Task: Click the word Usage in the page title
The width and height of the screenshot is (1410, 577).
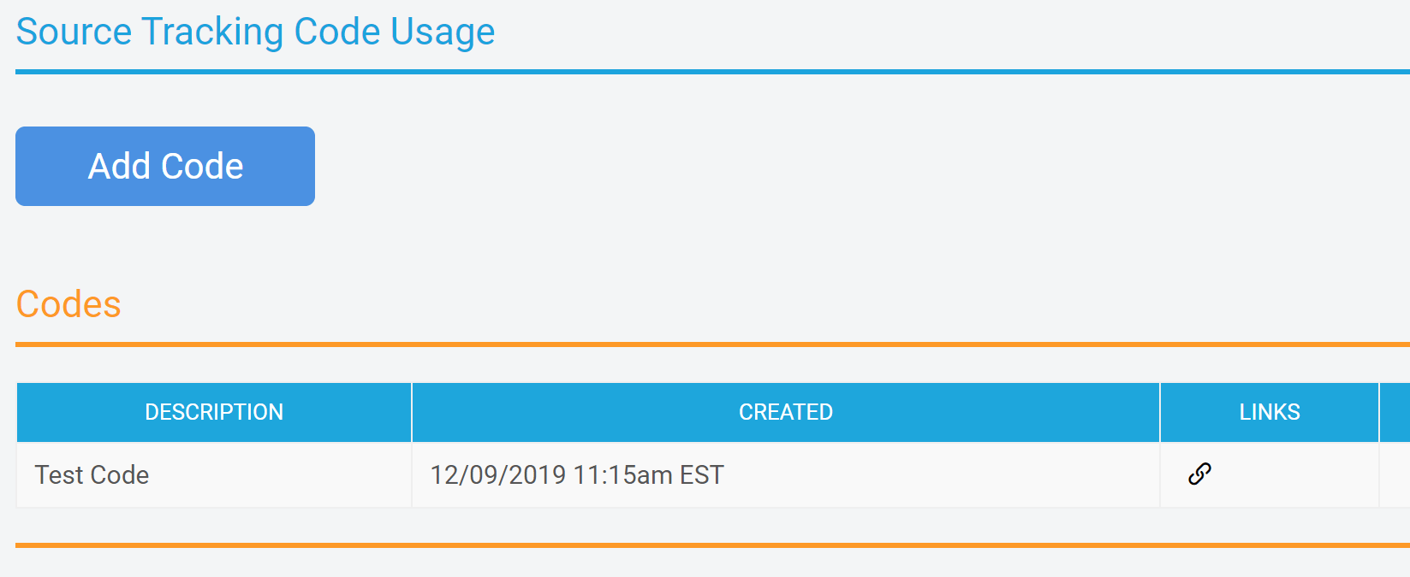Action: pos(443,32)
